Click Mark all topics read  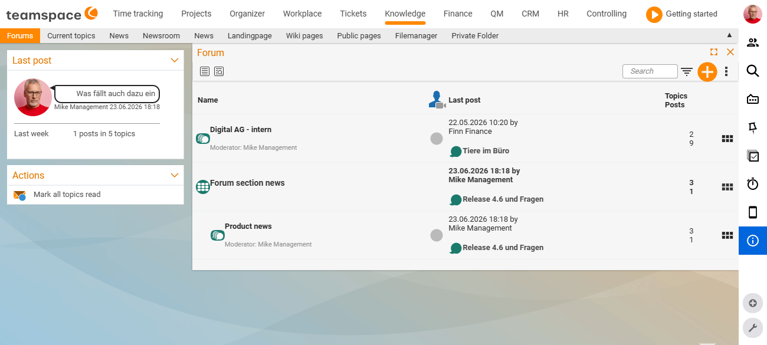pos(67,195)
